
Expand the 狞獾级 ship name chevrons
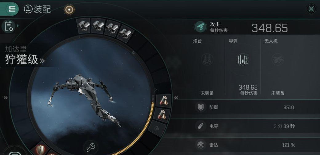click(x=42, y=60)
